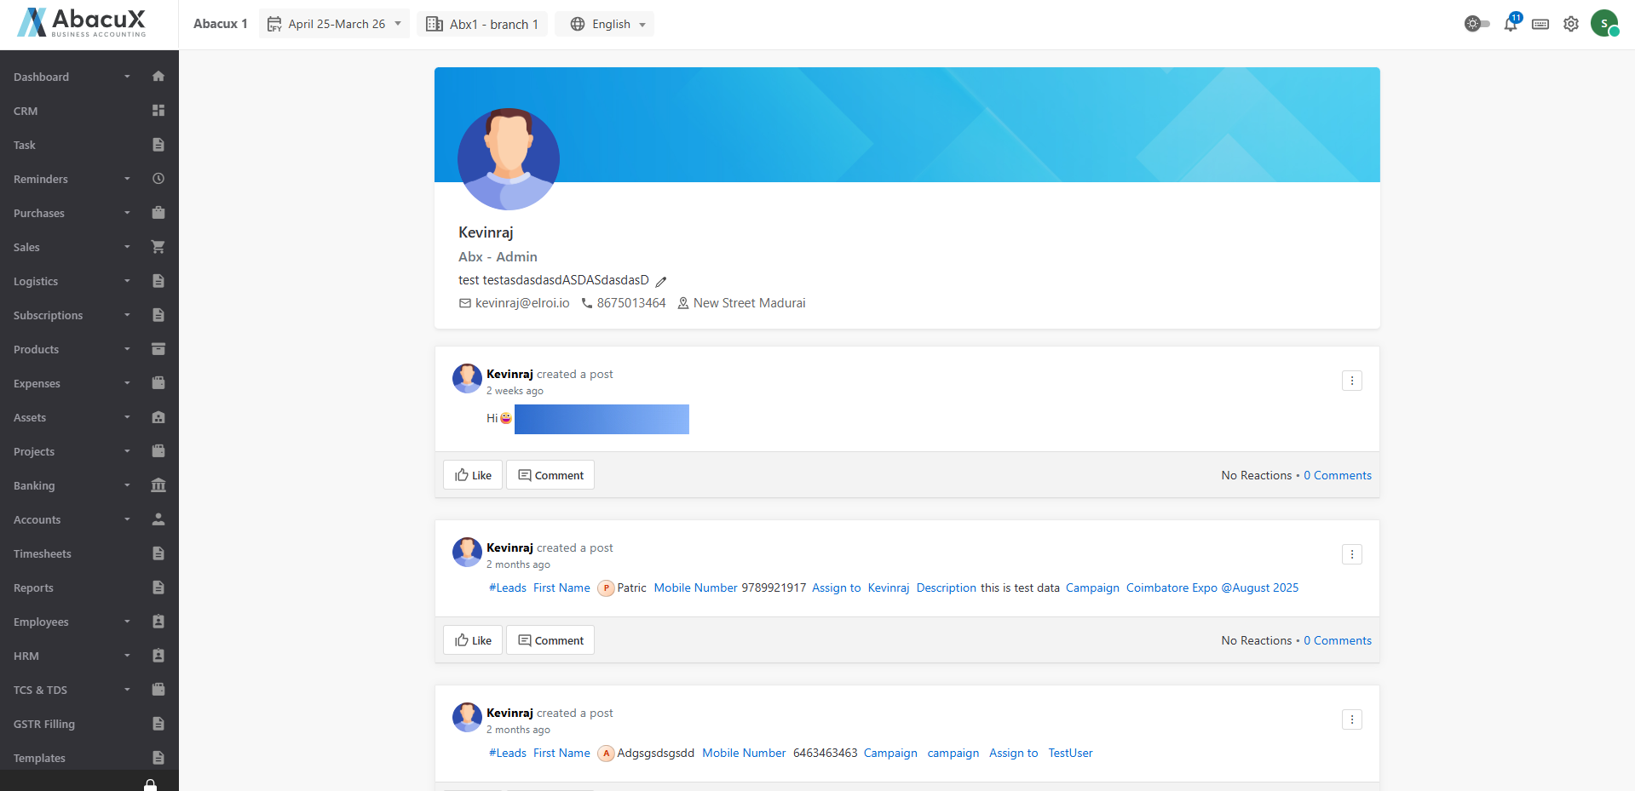This screenshot has height=791, width=1635.
Task: Like the first post saying Hi
Action: coord(473,475)
